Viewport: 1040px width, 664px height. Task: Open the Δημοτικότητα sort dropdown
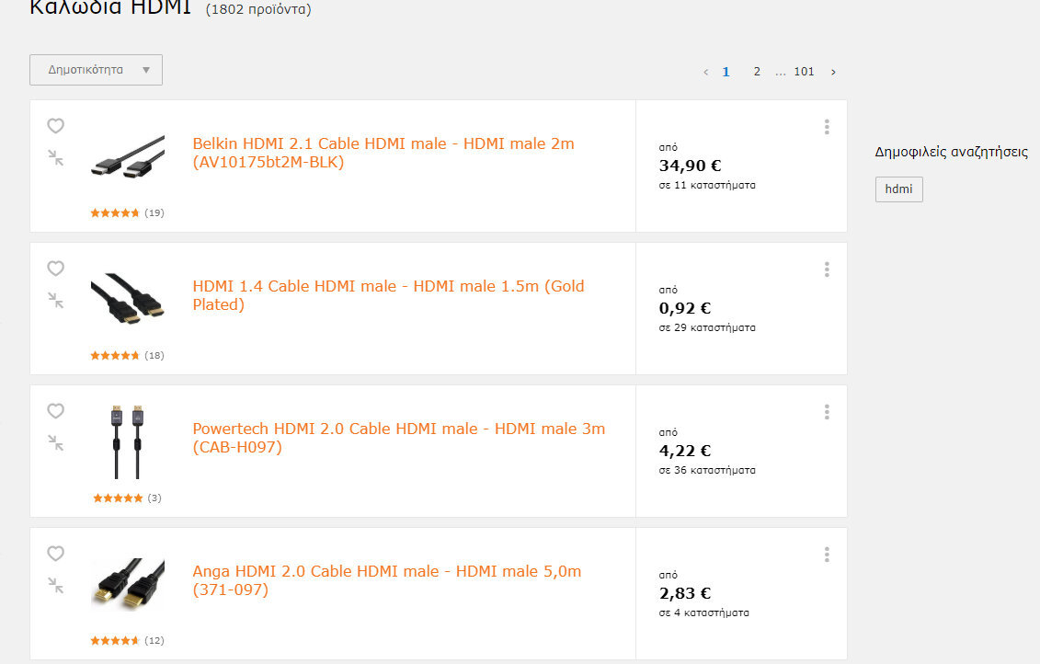[97, 70]
